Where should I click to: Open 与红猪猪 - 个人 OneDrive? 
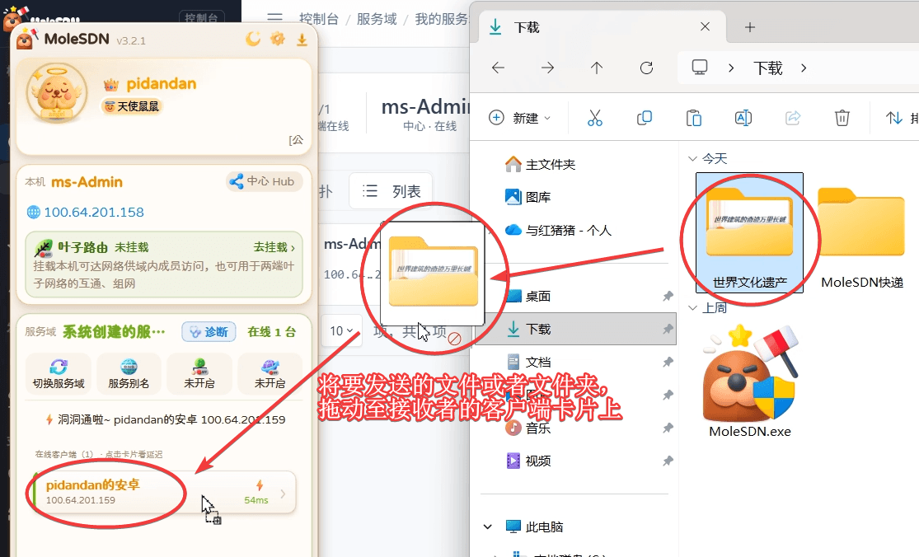[558, 230]
